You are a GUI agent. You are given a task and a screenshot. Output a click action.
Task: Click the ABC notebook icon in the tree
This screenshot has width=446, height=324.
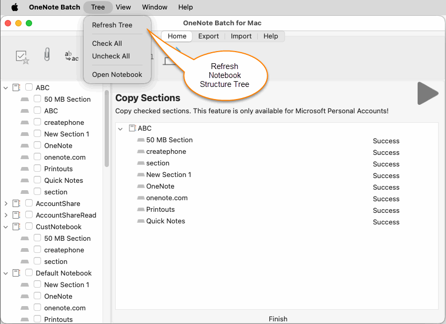(x=17, y=87)
